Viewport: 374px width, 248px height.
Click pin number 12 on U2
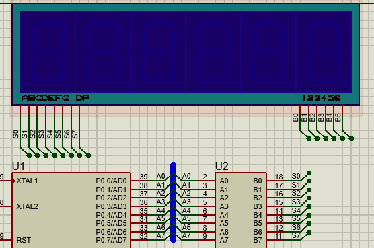278,228
